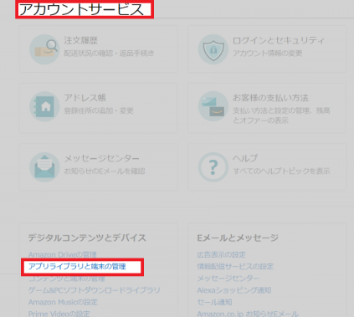Open the アドレス帳 card
Viewport: 354px width, 317px height.
[x=98, y=108]
